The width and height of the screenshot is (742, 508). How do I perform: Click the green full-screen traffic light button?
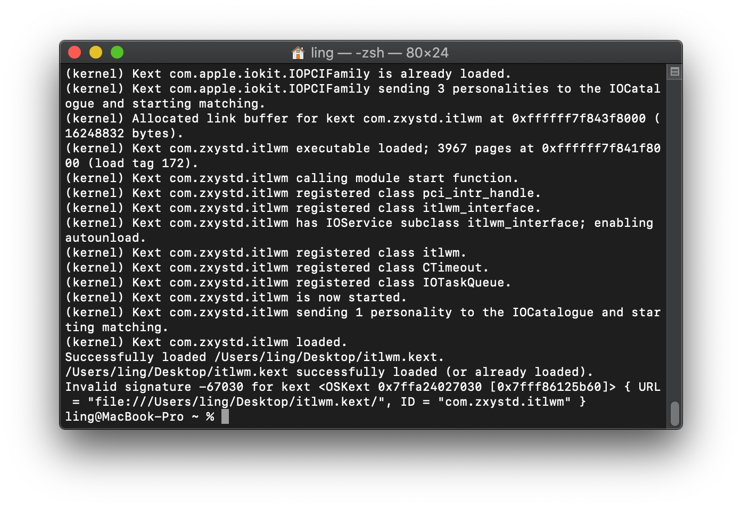pyautogui.click(x=117, y=52)
